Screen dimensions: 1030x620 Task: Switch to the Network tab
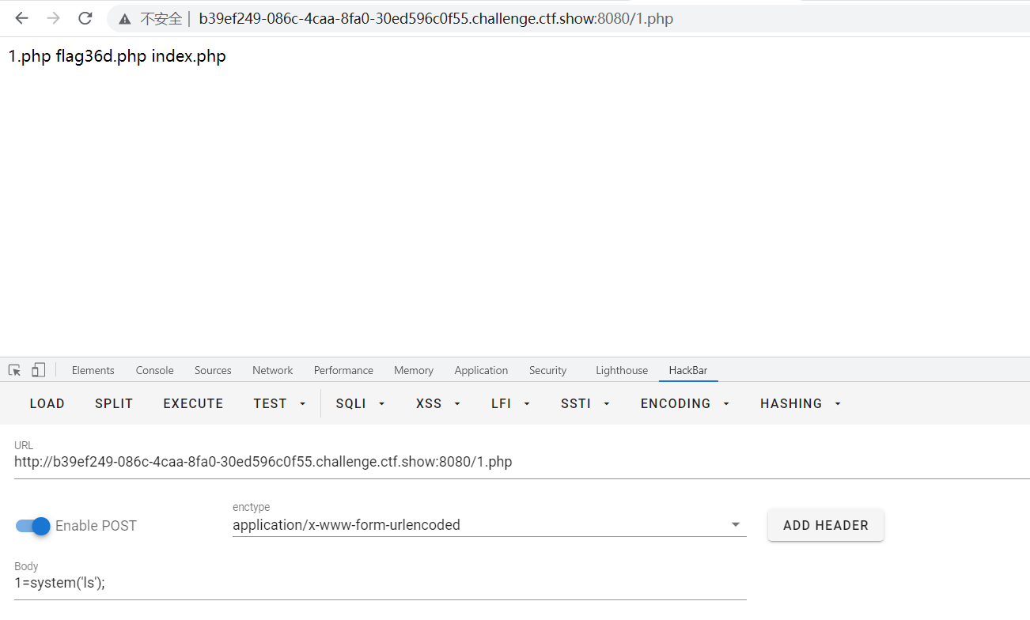coord(273,370)
